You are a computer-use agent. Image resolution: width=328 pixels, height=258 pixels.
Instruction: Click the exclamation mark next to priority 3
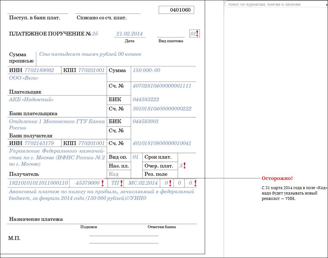(x=184, y=165)
